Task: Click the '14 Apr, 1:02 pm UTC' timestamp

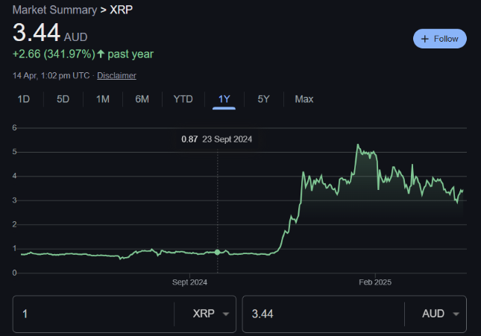Action: click(51, 75)
